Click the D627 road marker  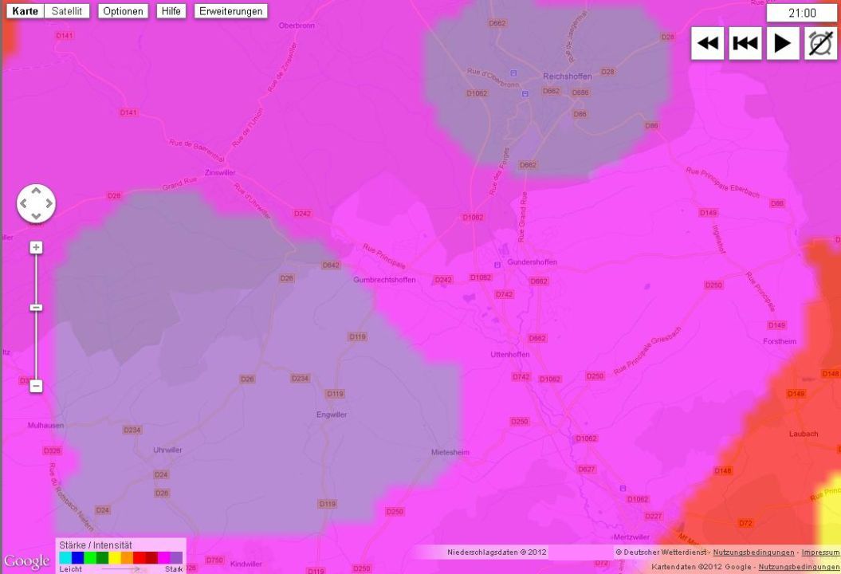[586, 469]
